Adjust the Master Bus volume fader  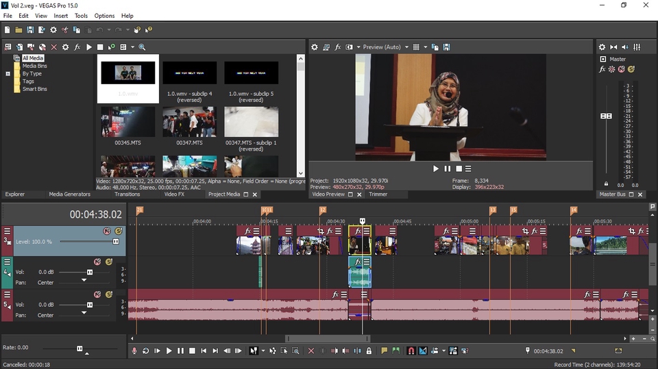click(x=606, y=116)
